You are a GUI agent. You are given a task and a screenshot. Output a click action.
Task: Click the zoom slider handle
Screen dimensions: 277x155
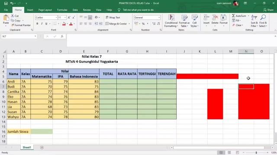click(256, 152)
